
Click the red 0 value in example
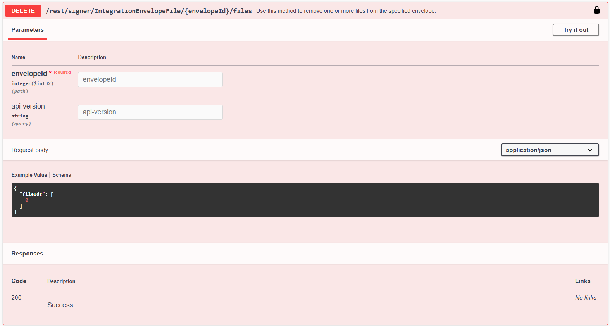[x=27, y=200]
